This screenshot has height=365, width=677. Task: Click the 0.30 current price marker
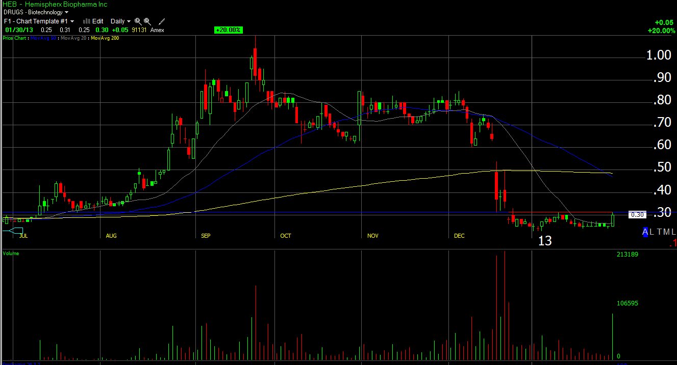point(636,215)
